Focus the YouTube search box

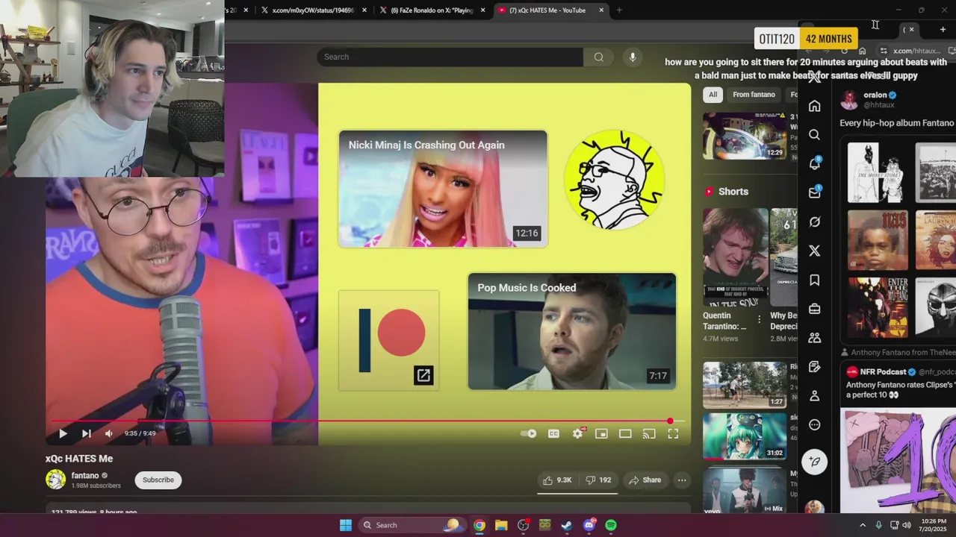coord(450,57)
